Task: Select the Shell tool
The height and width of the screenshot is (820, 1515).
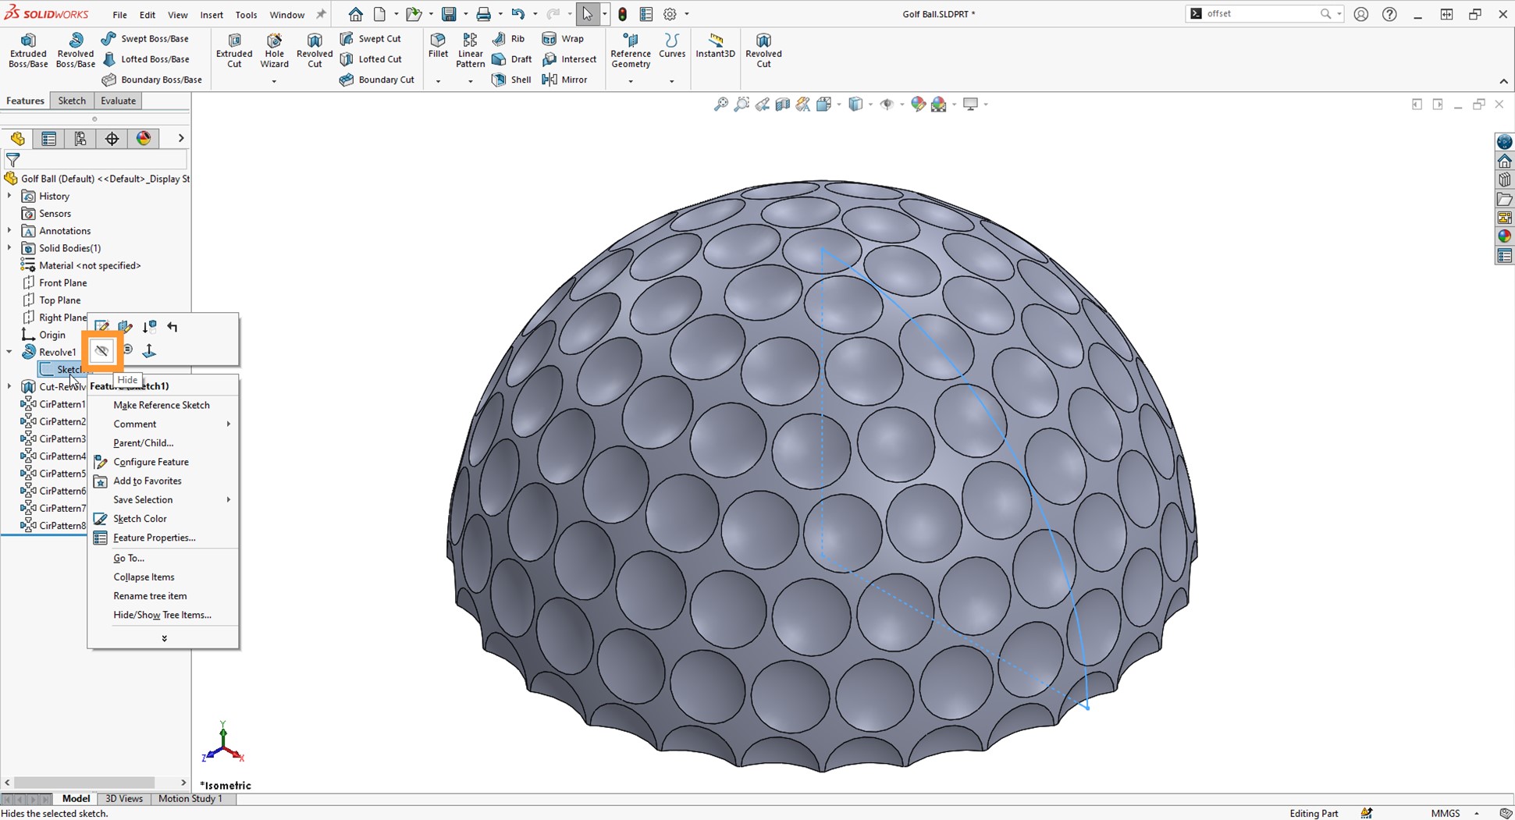Action: [511, 79]
